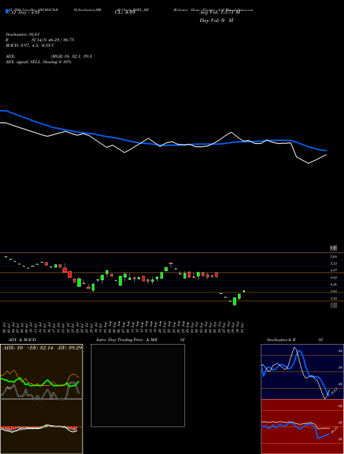Click the '16.61' stochastic value on blue line
This screenshot has height=454, width=344.
(x=334, y=391)
